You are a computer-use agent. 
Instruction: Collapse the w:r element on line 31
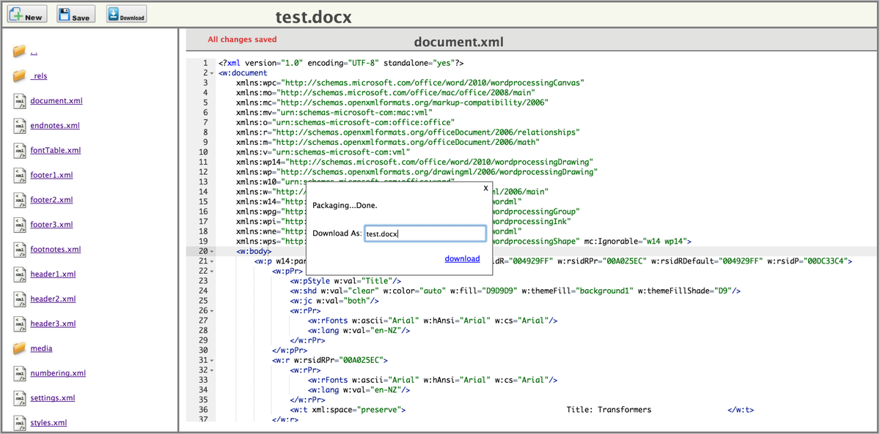tap(210, 359)
